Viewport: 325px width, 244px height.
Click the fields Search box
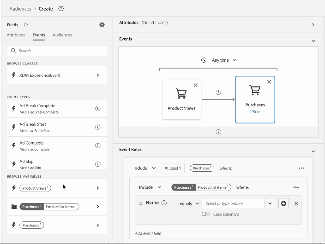pyautogui.click(x=57, y=51)
